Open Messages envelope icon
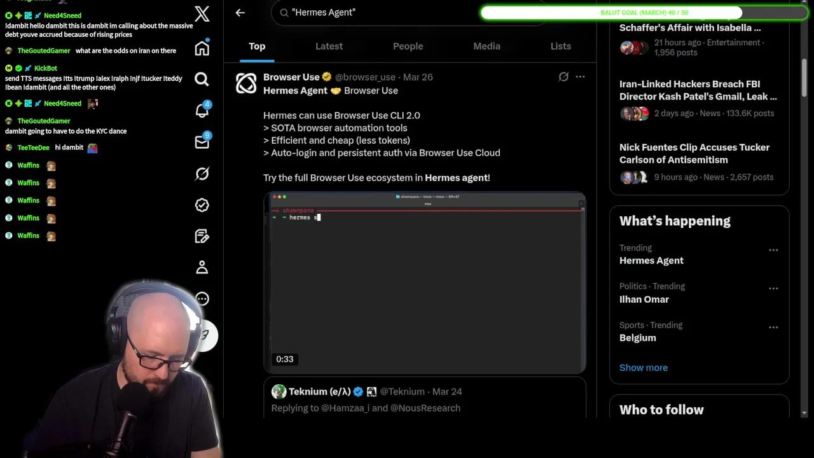814x458 pixels. [202, 142]
